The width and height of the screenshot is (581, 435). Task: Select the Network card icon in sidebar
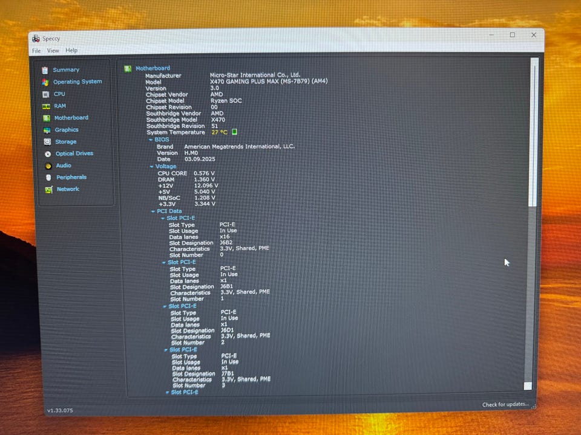point(48,190)
